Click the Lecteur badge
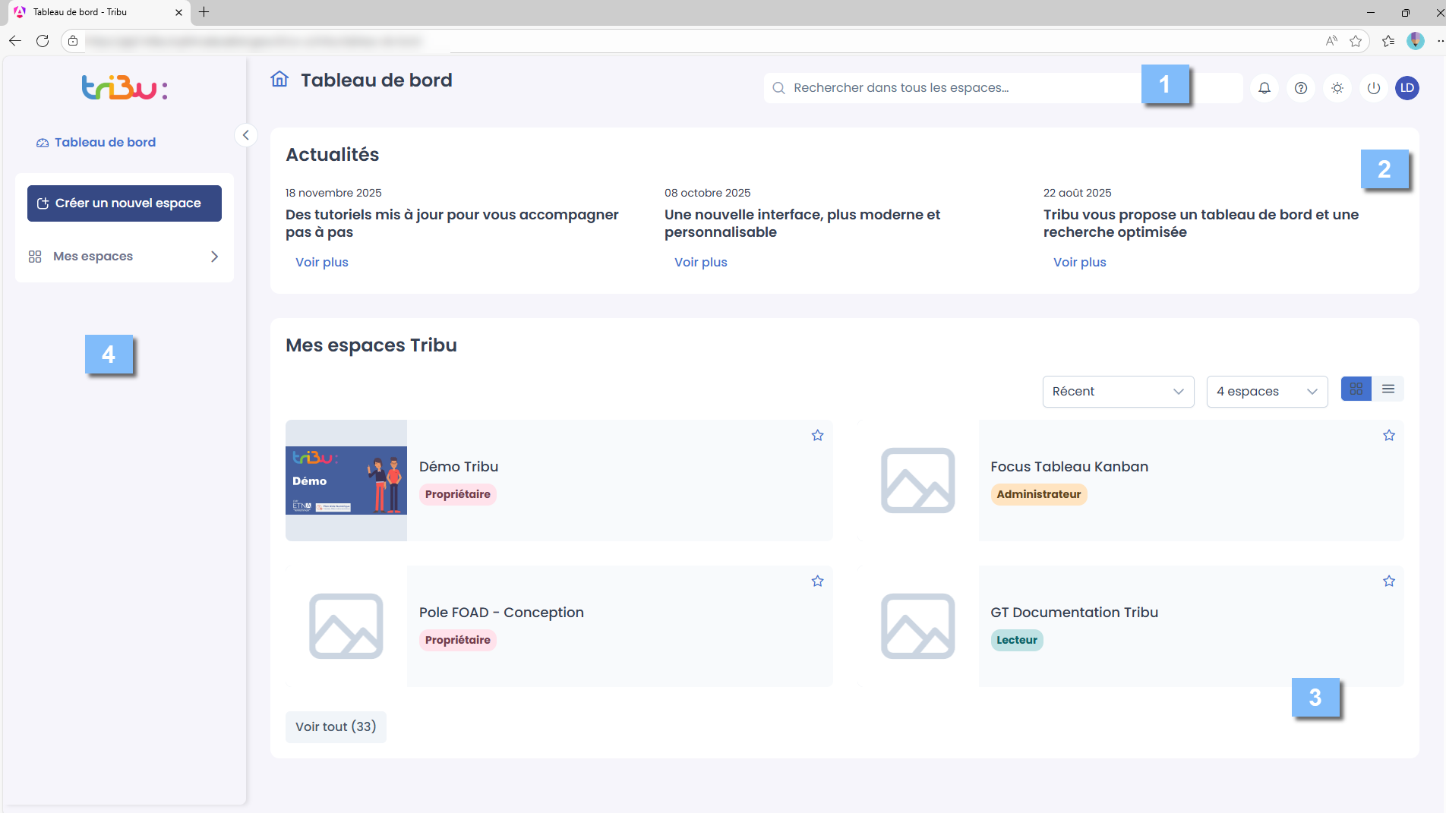Screen dimensions: 1446x813 point(1016,640)
